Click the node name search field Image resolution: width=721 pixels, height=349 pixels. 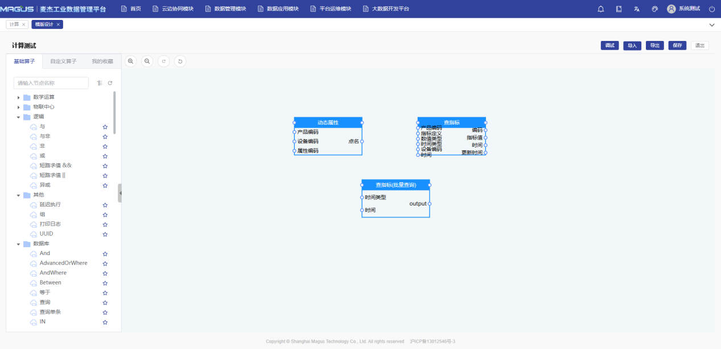(51, 83)
